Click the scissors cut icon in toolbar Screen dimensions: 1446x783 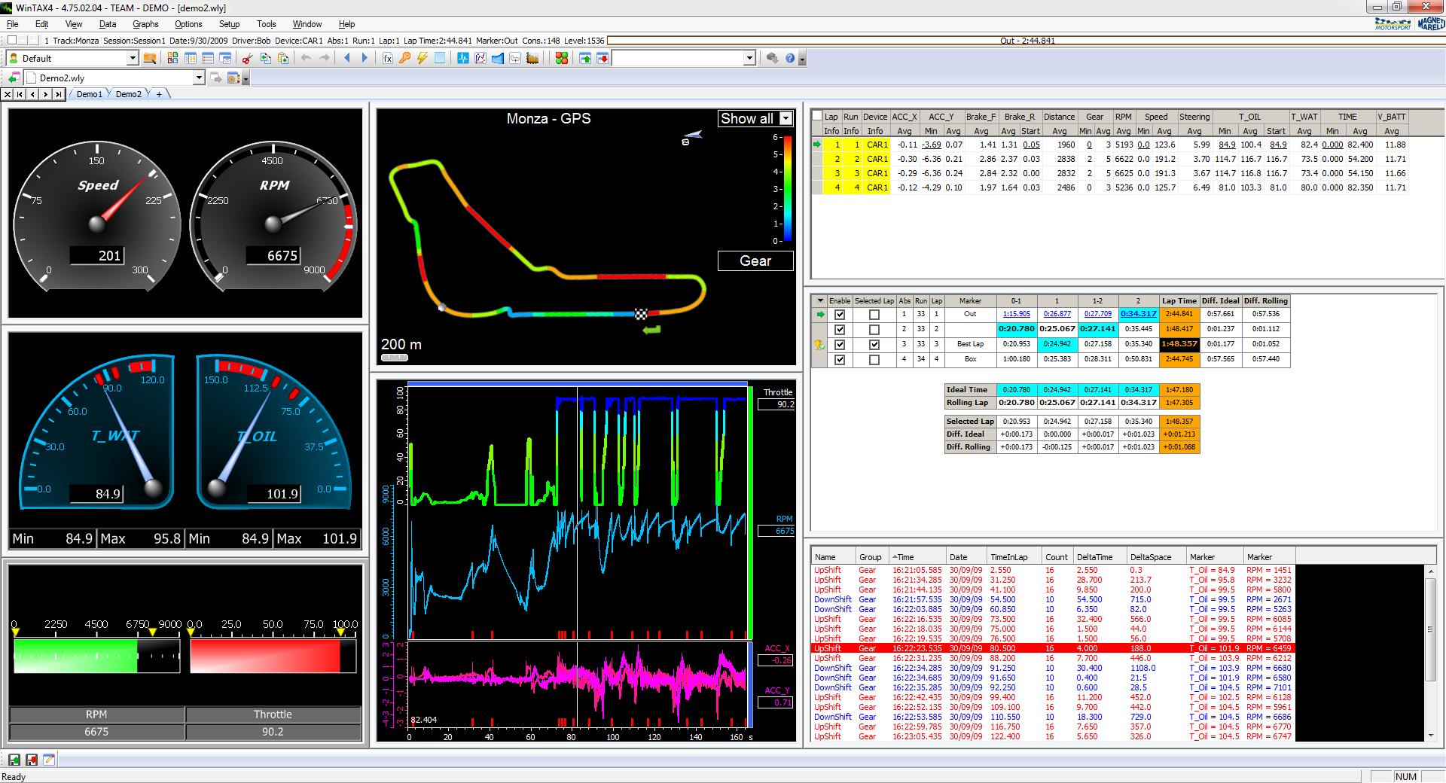pyautogui.click(x=247, y=58)
